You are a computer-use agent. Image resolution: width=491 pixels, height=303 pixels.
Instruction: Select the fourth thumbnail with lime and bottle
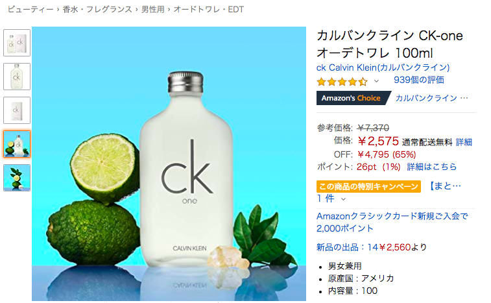(17, 144)
